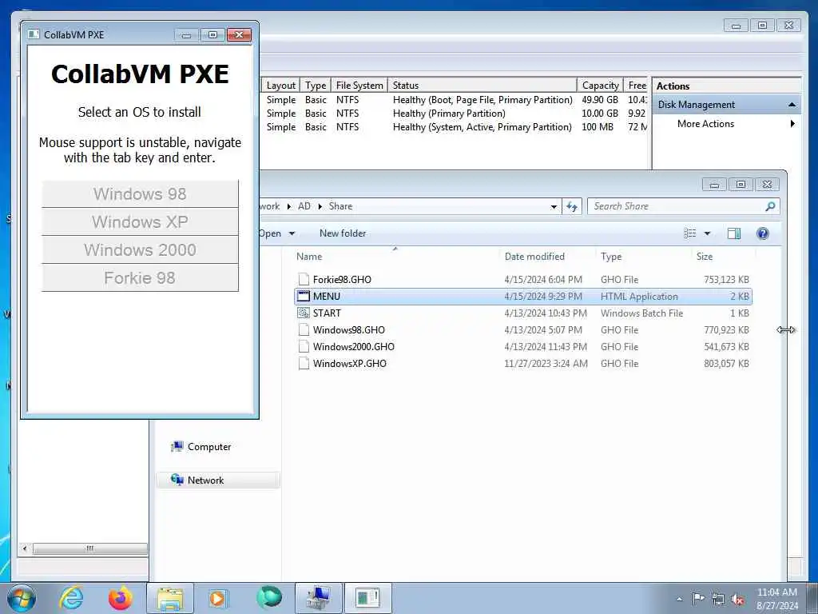Click the green round taskbar app icon
Screen dimensions: 818x614
pyautogui.click(x=269, y=598)
